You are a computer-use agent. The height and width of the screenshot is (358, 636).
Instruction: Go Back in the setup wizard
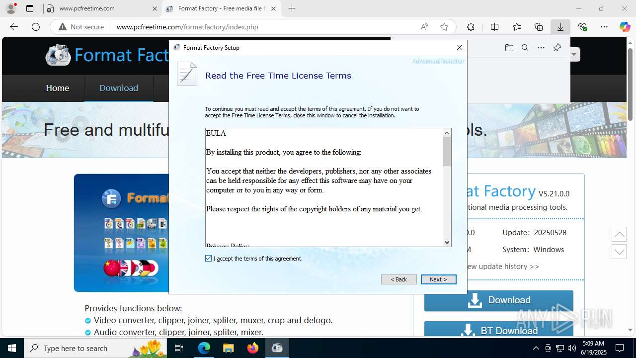(398, 279)
